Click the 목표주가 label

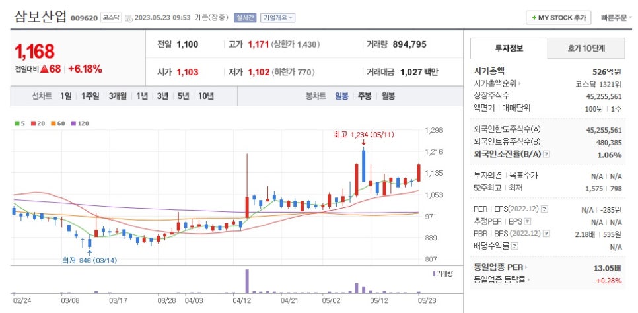point(524,176)
